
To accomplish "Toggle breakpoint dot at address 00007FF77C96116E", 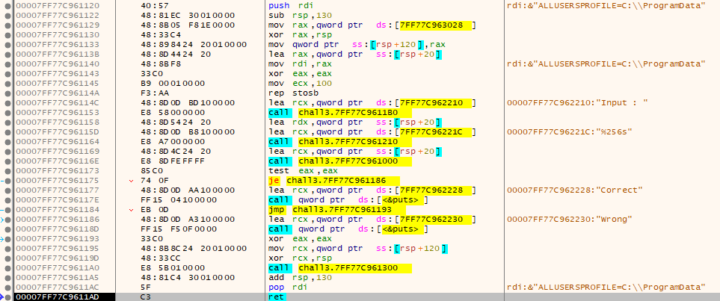I will (7, 161).
